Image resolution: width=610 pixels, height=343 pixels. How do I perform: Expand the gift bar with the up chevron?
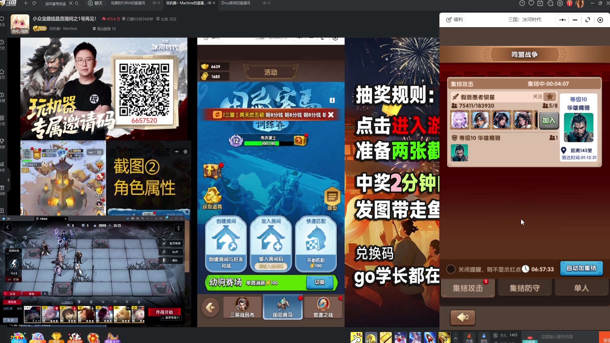tap(456, 338)
